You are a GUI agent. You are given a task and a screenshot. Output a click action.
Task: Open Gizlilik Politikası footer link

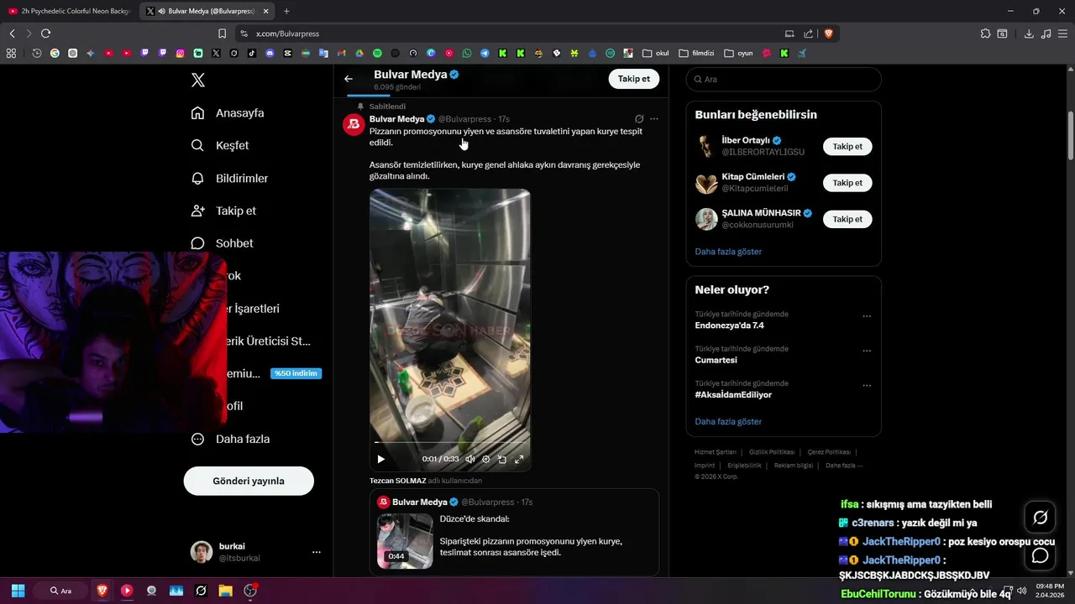(x=772, y=452)
